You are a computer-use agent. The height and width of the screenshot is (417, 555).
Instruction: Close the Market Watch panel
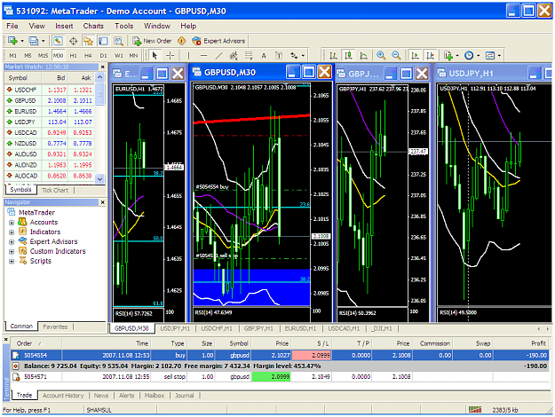103,67
